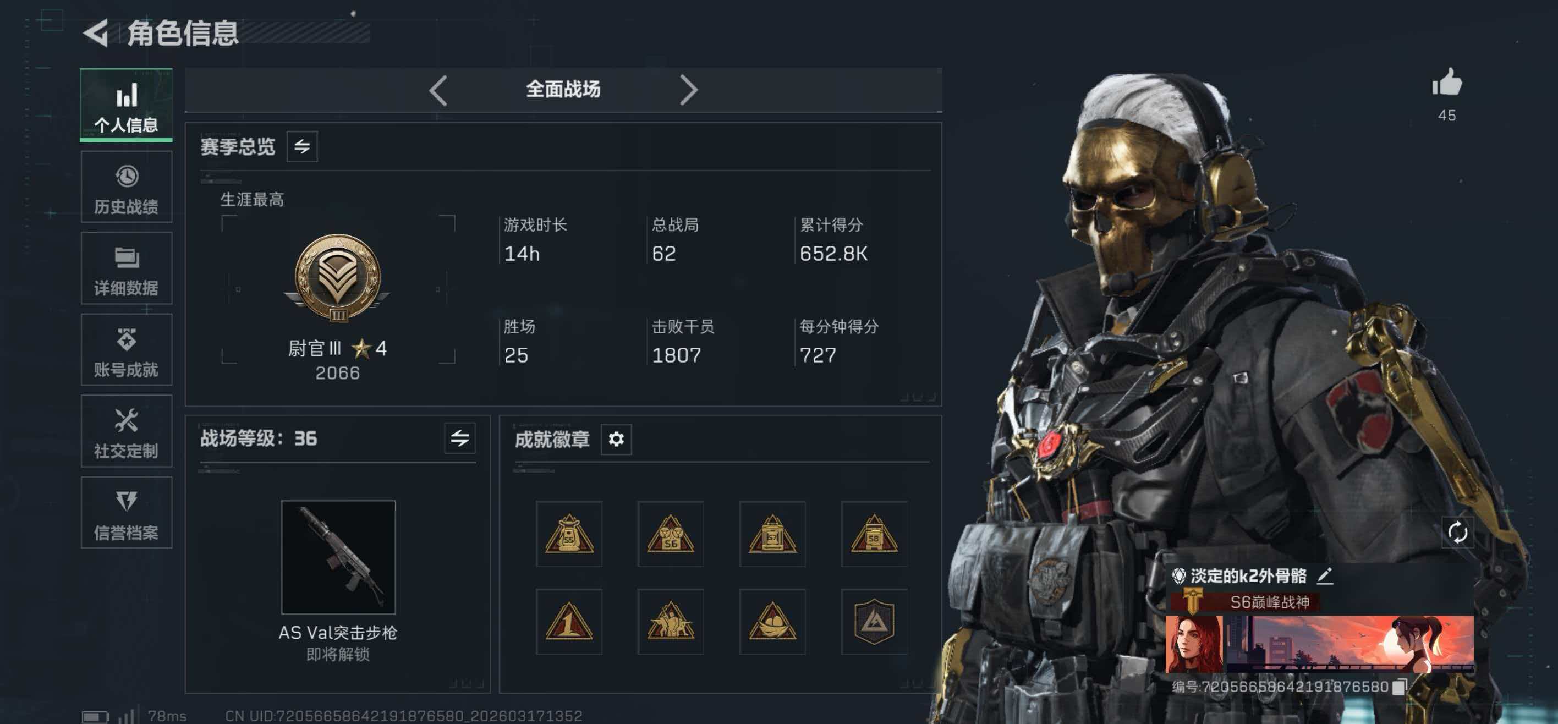Switch to previous mode with left chevron
The height and width of the screenshot is (724, 1558).
pyautogui.click(x=438, y=91)
